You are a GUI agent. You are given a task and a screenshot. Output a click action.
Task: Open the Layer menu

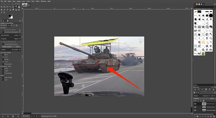23,1
